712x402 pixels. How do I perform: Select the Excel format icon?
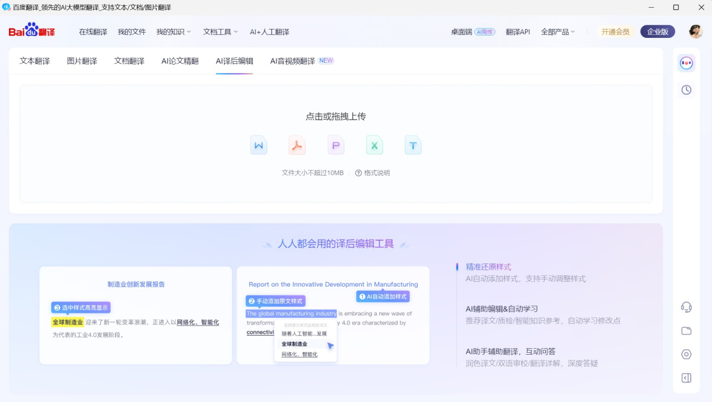(x=374, y=144)
